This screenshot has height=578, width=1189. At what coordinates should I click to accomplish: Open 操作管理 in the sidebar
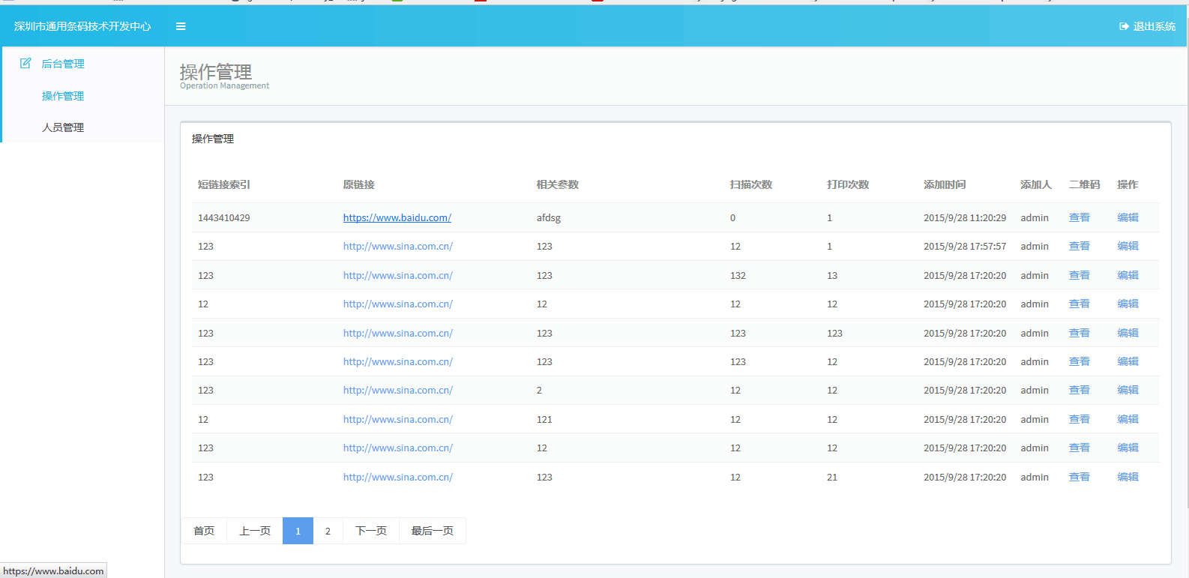63,96
